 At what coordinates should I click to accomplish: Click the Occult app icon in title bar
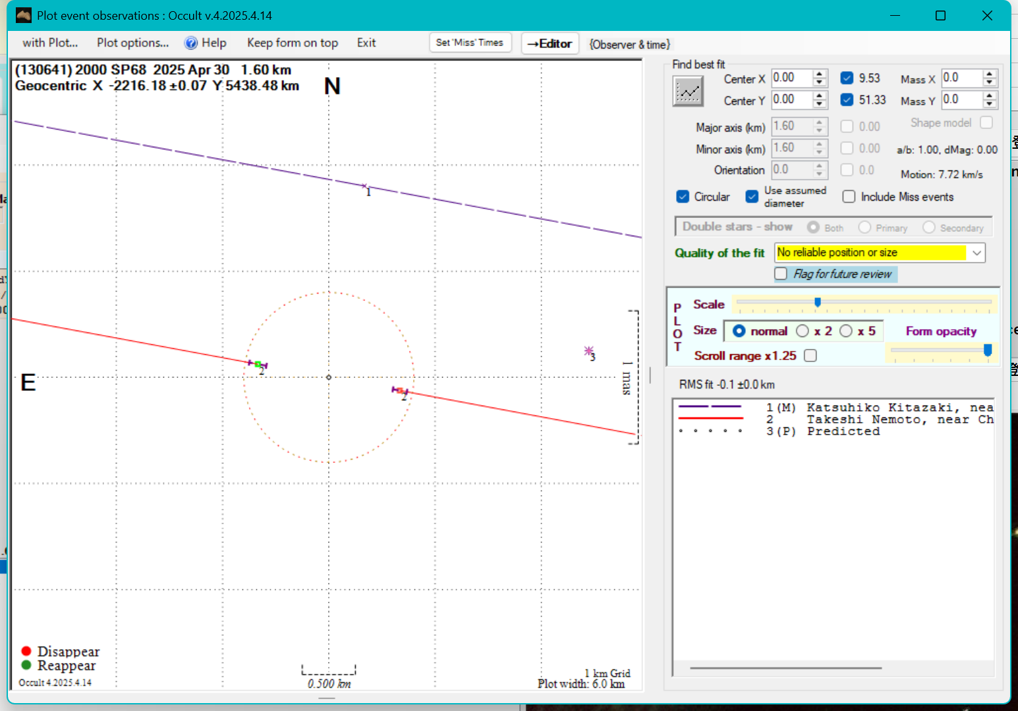[24, 15]
